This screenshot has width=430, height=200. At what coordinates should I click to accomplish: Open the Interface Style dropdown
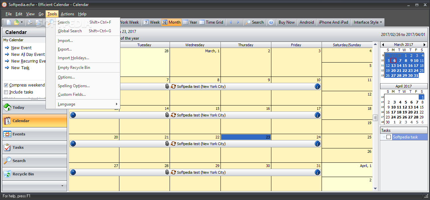[368, 22]
